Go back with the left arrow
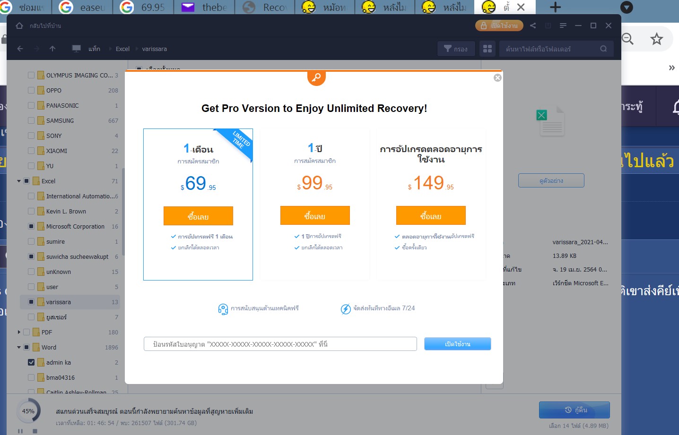Screen dimensions: 679x435 20,49
